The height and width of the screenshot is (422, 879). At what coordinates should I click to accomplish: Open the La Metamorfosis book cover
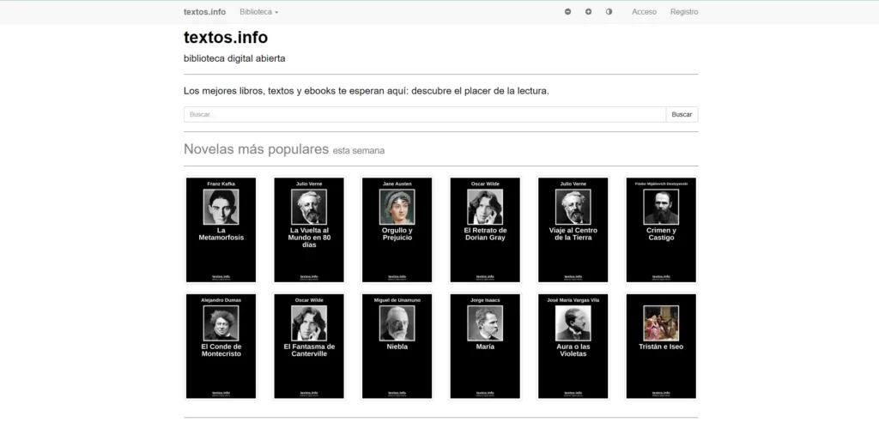[x=221, y=230]
